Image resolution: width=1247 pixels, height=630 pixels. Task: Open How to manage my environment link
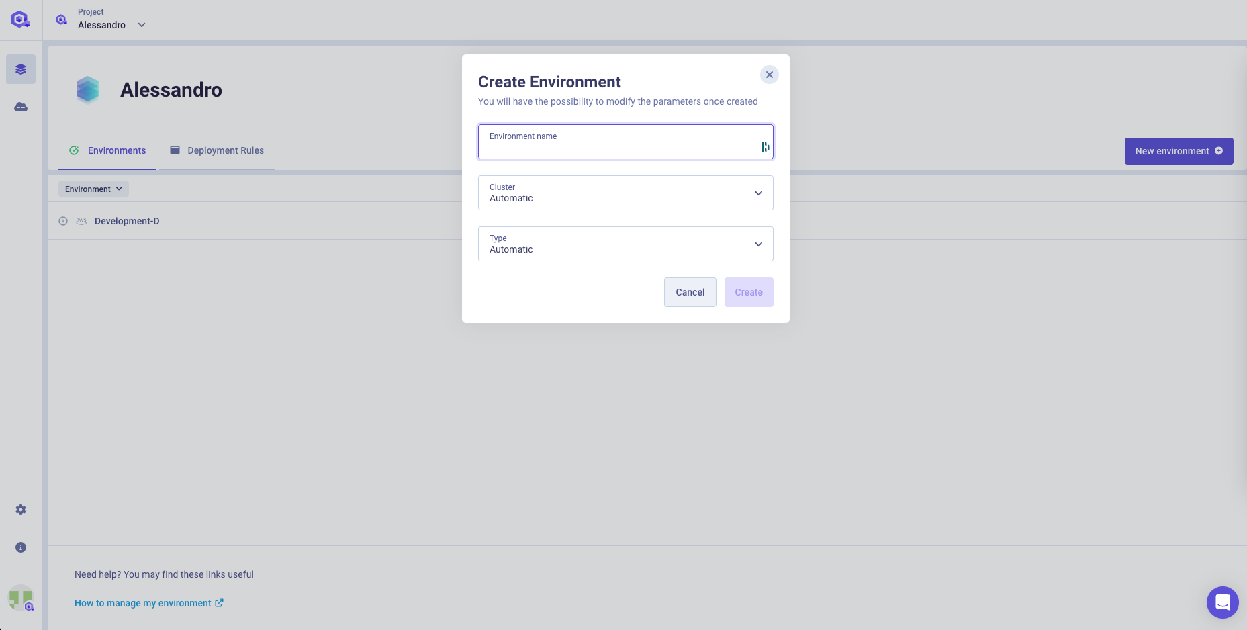(149, 603)
